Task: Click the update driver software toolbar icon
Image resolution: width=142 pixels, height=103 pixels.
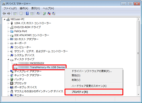Action: (44, 13)
